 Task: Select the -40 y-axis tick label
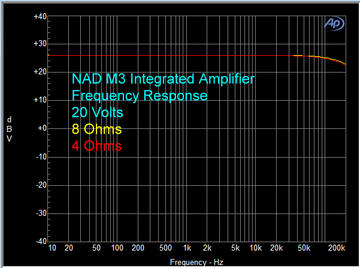click(40, 241)
